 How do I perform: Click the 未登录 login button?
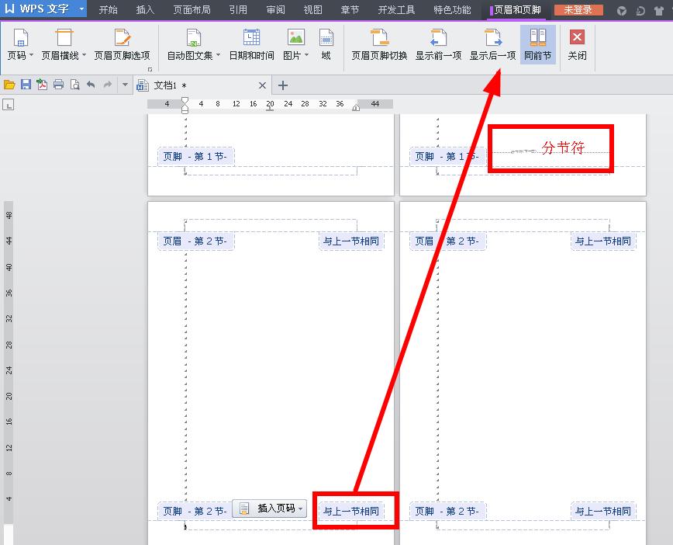click(578, 10)
